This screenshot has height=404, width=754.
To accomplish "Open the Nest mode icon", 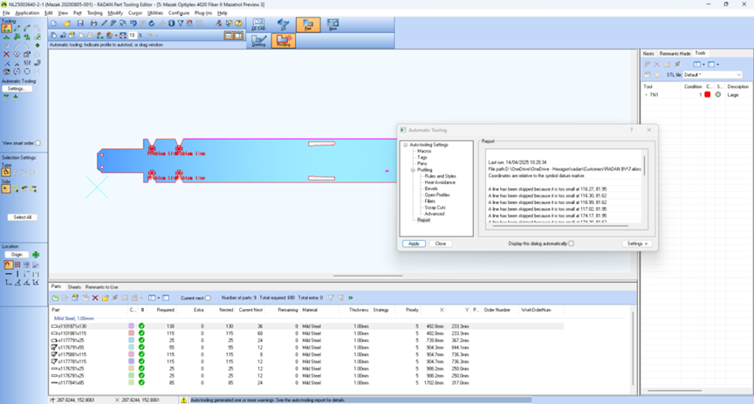I will tap(332, 24).
